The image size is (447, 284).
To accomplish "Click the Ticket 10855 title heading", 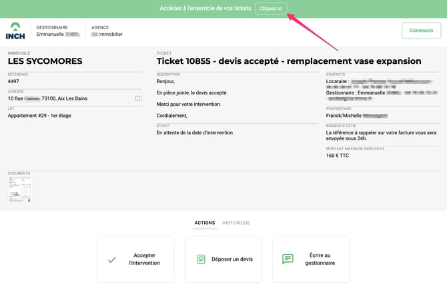I will (289, 61).
